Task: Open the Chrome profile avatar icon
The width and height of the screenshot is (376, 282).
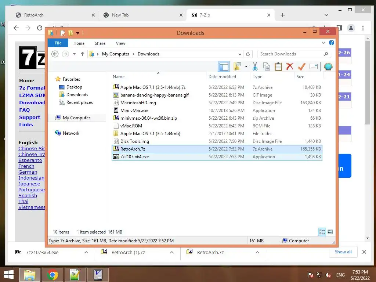Action: [351, 28]
